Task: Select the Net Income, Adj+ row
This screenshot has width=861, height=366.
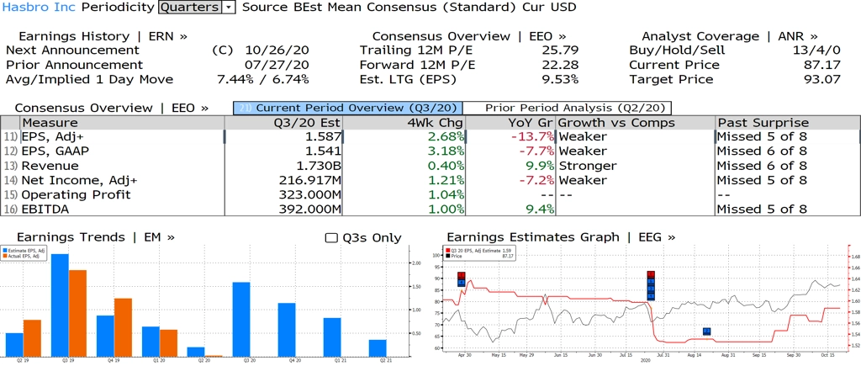Action: click(430, 180)
